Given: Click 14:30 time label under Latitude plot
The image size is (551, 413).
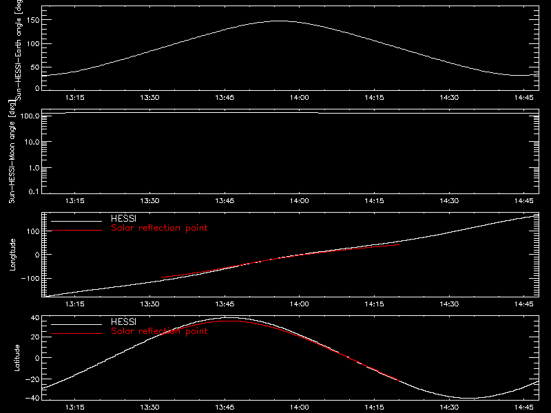Looking at the screenshot, I should pyautogui.click(x=449, y=407).
